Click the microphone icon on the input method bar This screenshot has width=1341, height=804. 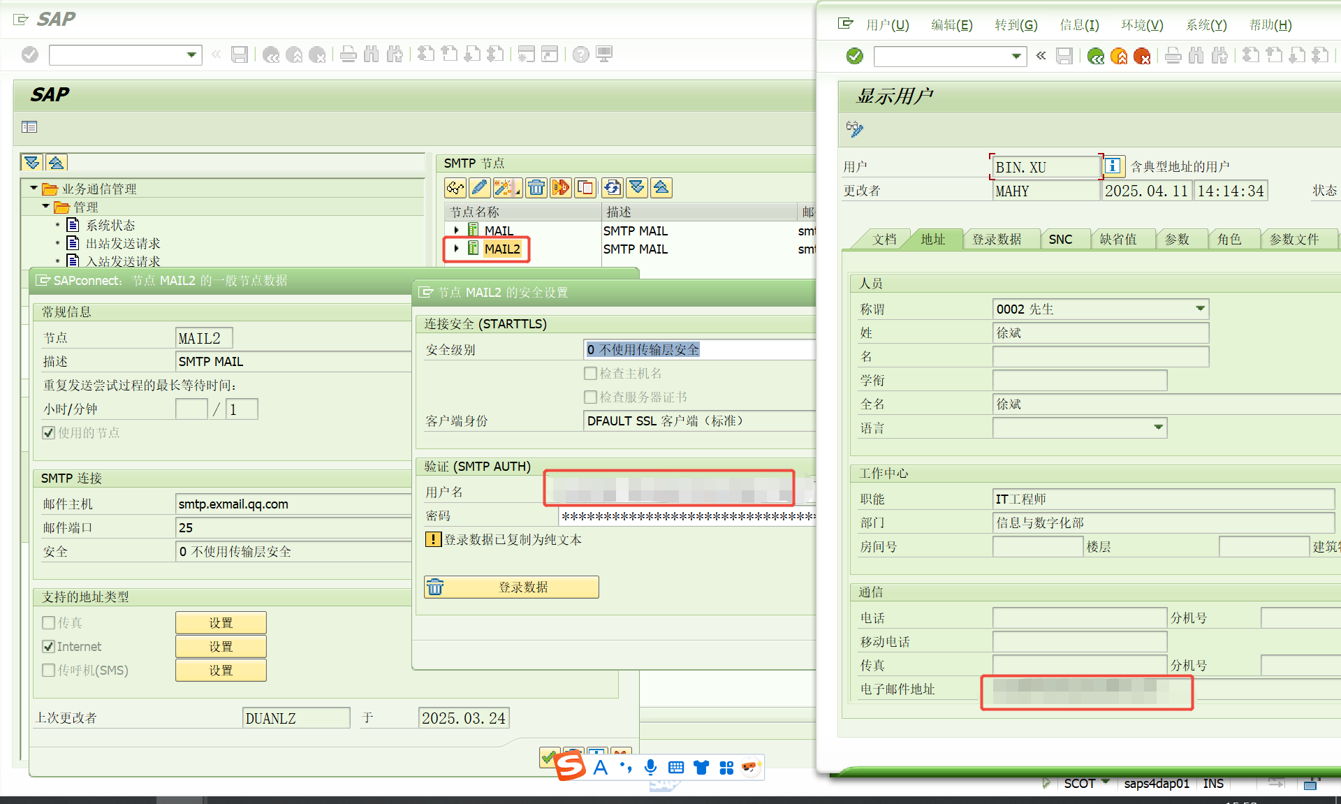pos(650,768)
